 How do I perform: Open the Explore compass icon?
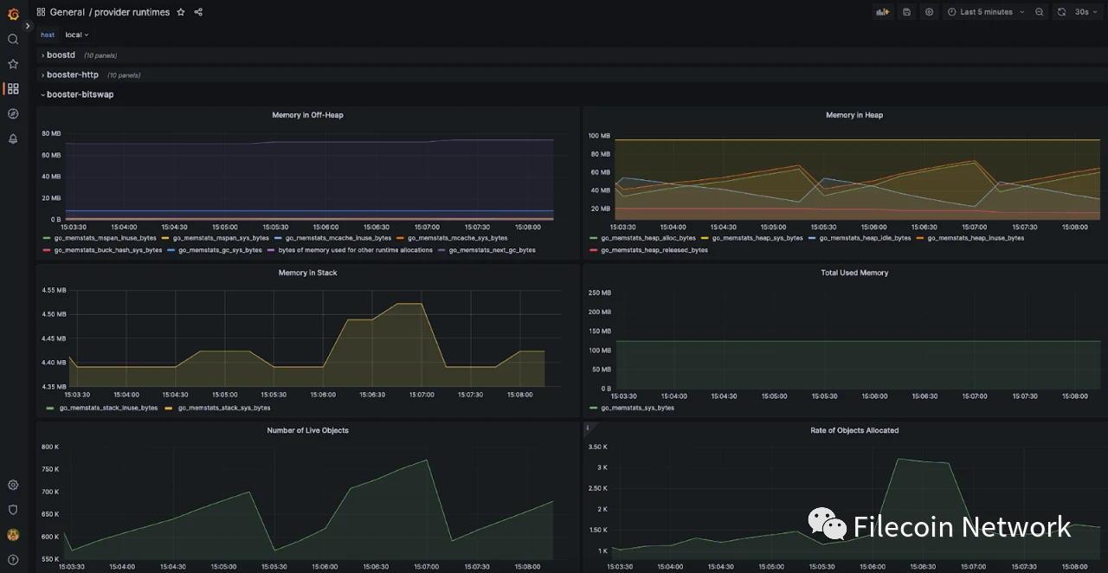pos(13,113)
